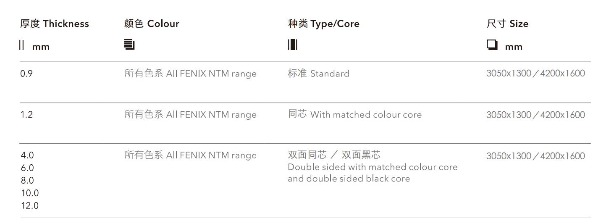Screen dimensions: 614x221
Task: Select the 10.0 thickness value
Action: [30, 193]
